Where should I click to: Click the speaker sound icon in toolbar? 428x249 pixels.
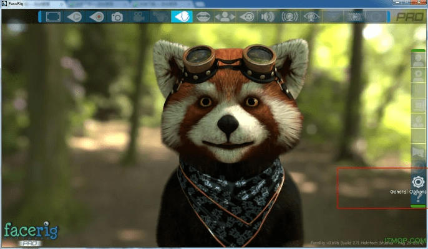point(268,16)
